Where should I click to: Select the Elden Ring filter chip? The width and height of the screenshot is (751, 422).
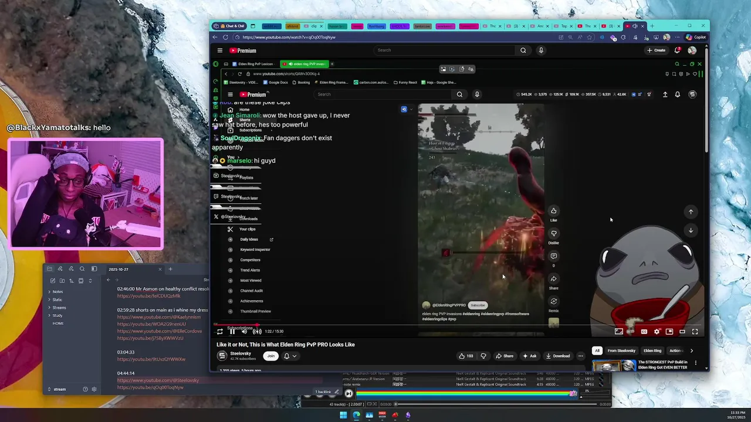point(652,350)
